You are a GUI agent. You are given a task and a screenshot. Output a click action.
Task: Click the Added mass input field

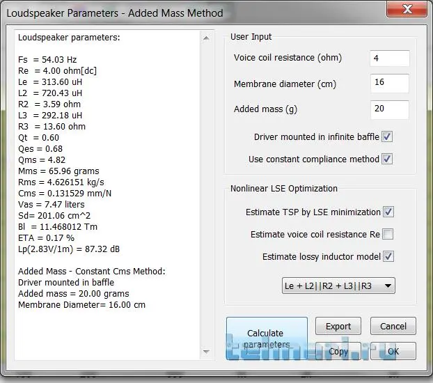coord(390,110)
